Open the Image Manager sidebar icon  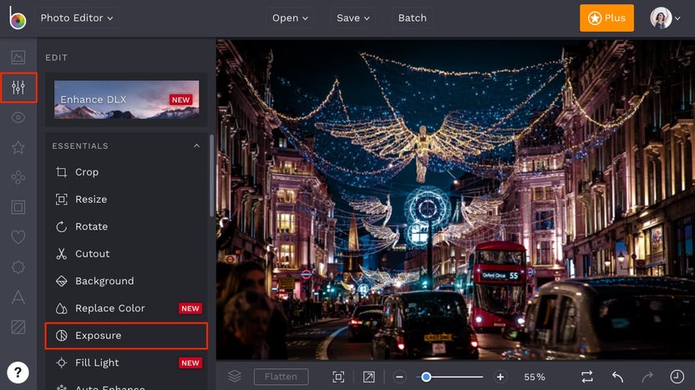[x=18, y=57]
